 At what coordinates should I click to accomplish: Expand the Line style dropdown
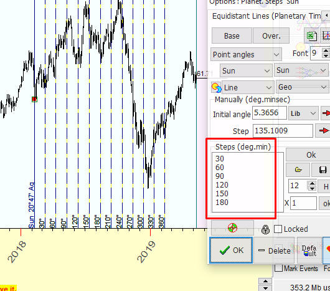[248, 87]
